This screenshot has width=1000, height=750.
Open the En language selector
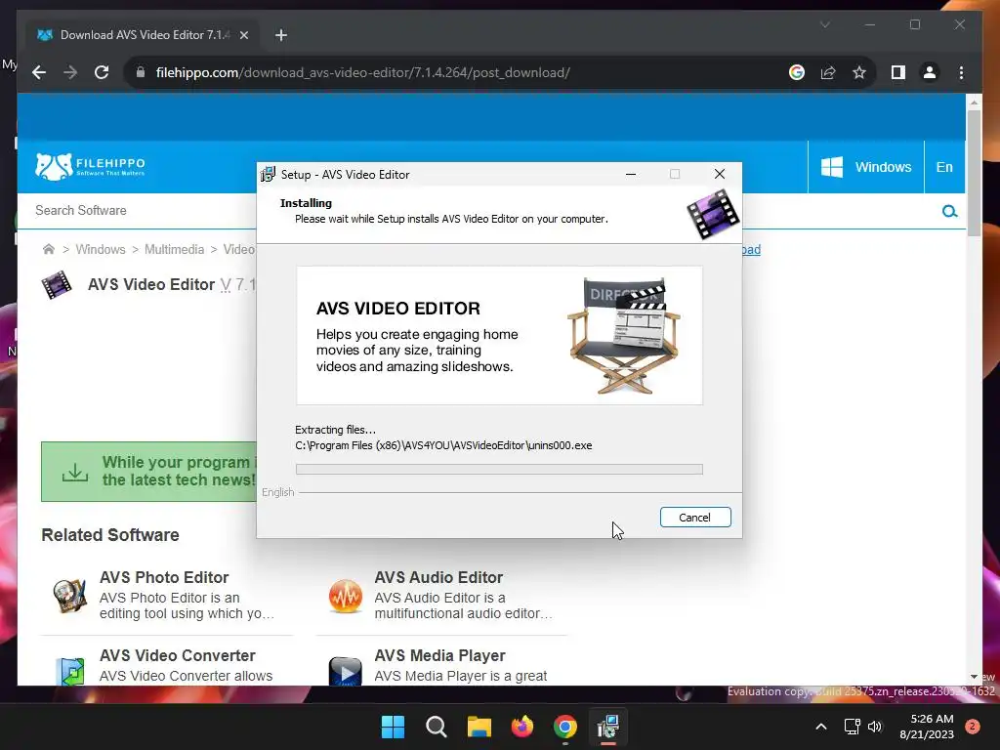pos(944,167)
